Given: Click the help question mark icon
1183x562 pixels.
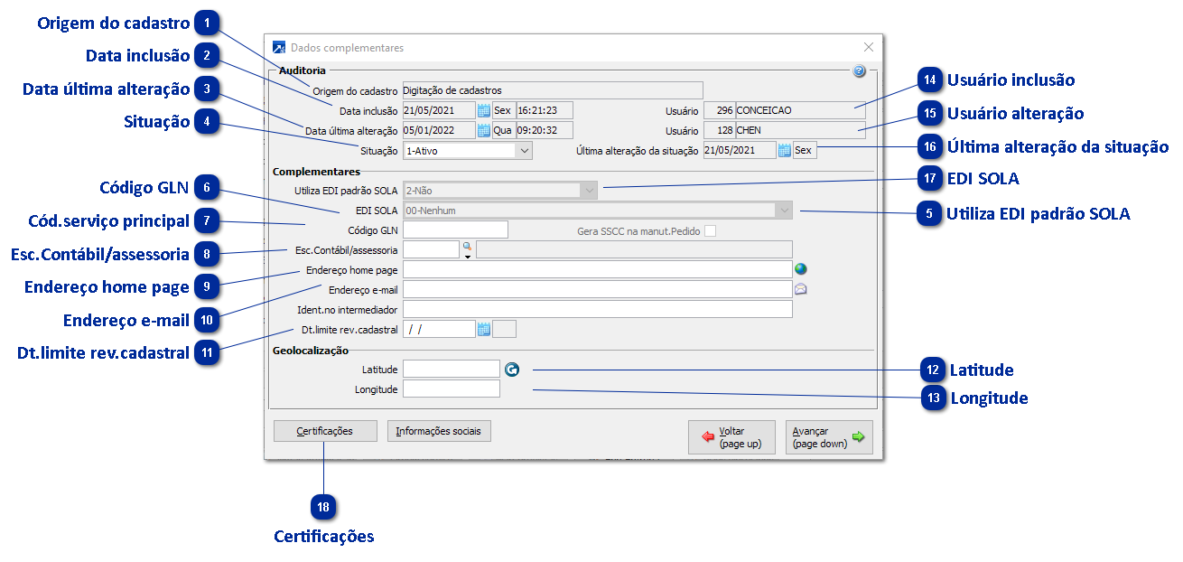Looking at the screenshot, I should coord(859,71).
